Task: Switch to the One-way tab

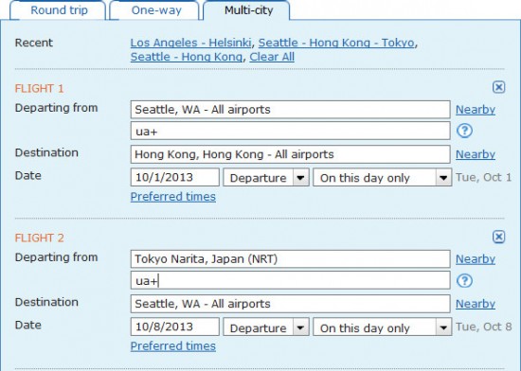Action: [x=155, y=10]
